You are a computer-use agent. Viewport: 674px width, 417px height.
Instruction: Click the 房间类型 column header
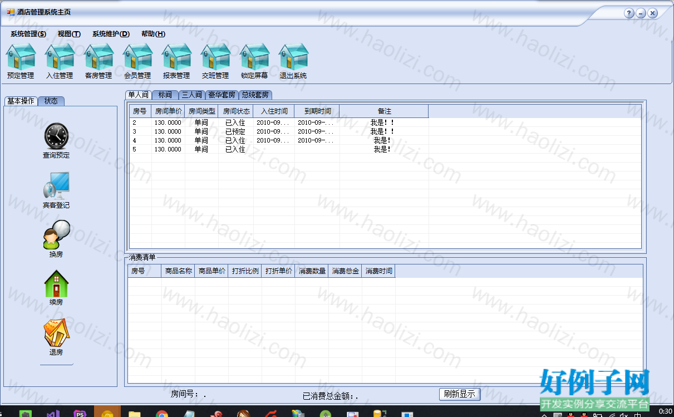201,111
